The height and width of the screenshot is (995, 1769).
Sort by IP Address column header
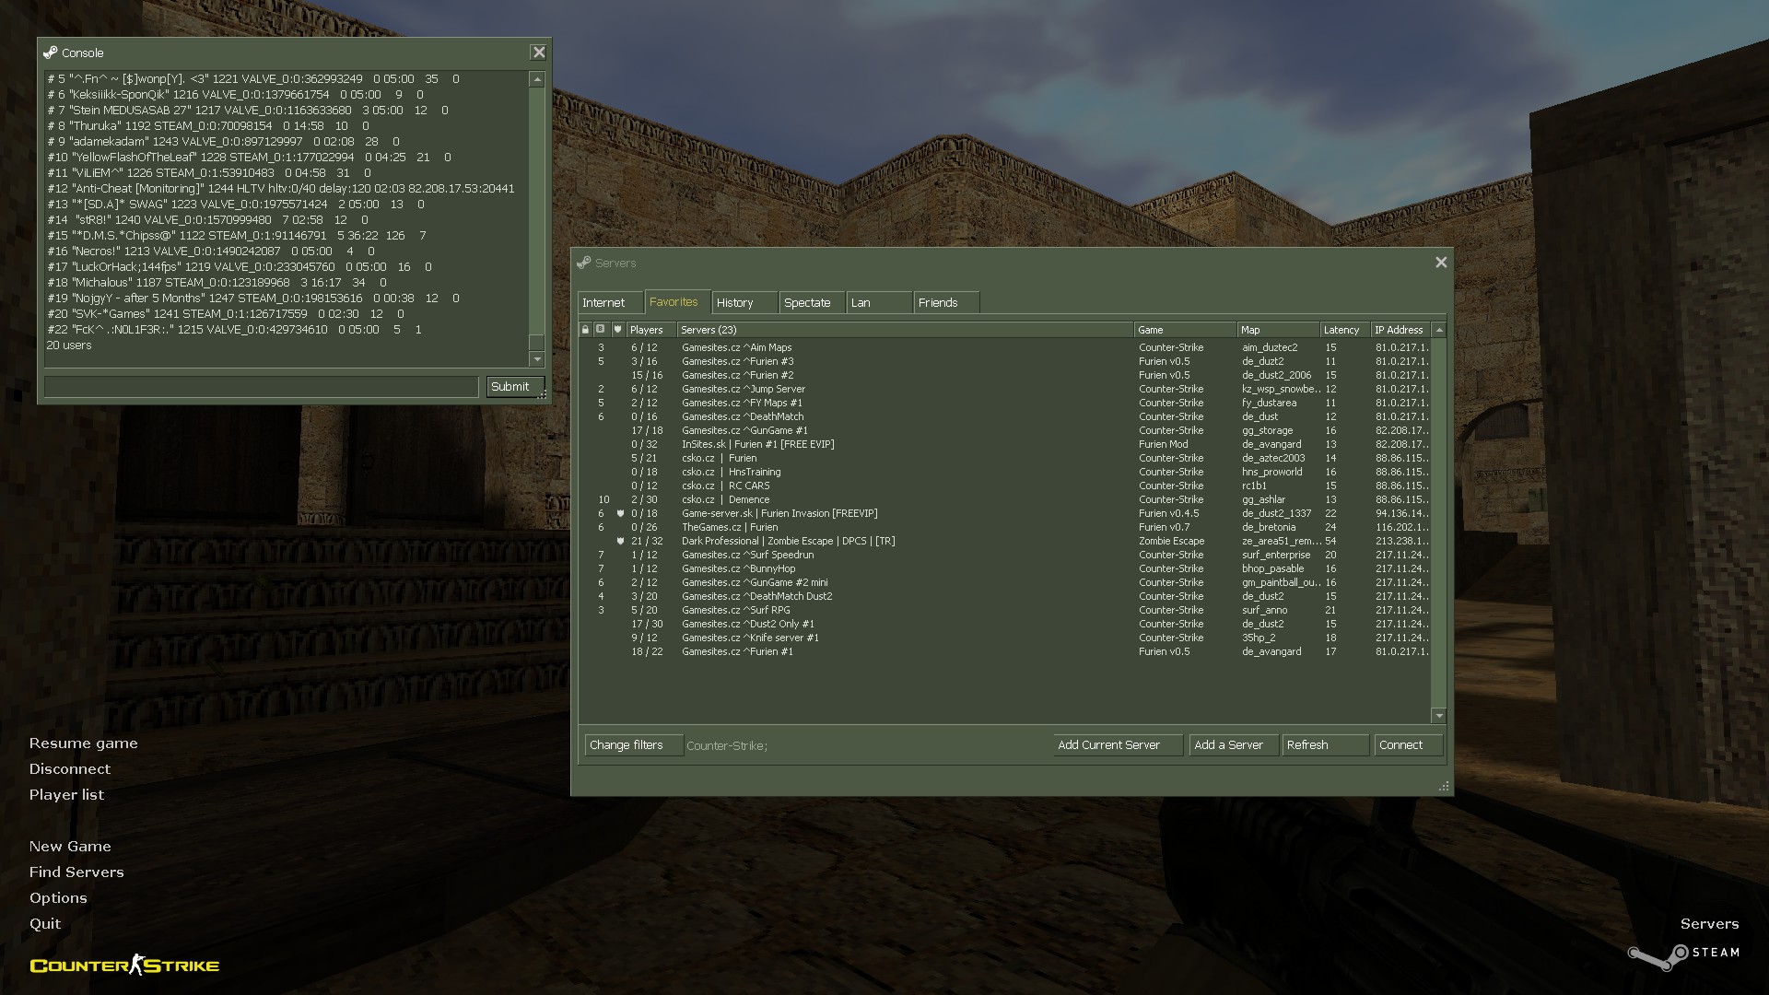pos(1400,330)
